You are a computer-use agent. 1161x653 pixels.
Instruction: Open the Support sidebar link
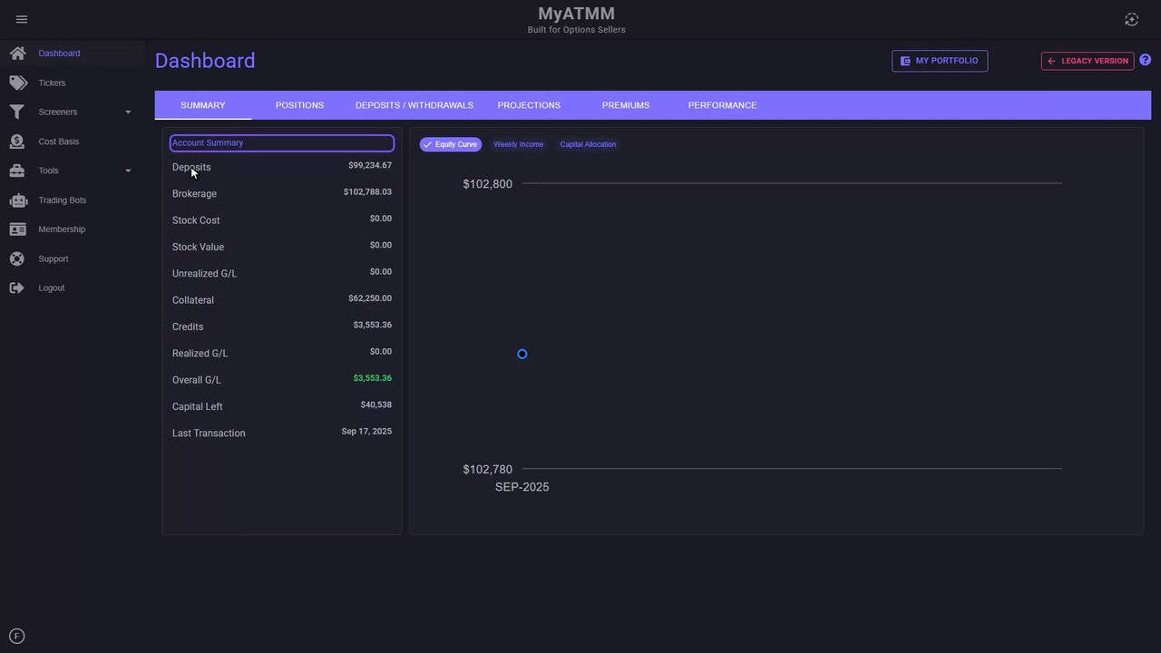54,259
